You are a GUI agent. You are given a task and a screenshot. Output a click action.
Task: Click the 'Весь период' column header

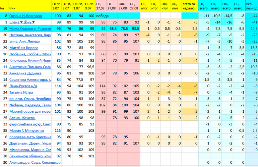pos(252,6)
